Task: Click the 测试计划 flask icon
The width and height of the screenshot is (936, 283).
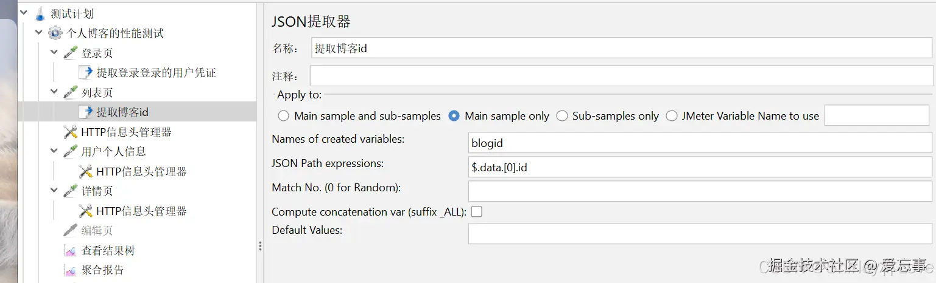Action: click(x=40, y=13)
